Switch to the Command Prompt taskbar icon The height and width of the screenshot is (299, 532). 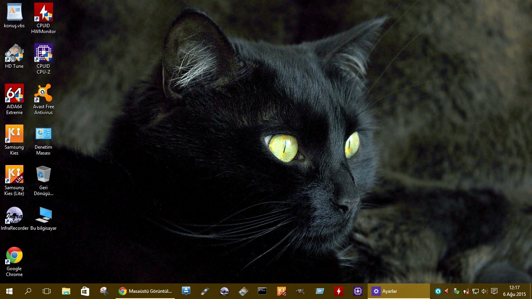coord(262,291)
